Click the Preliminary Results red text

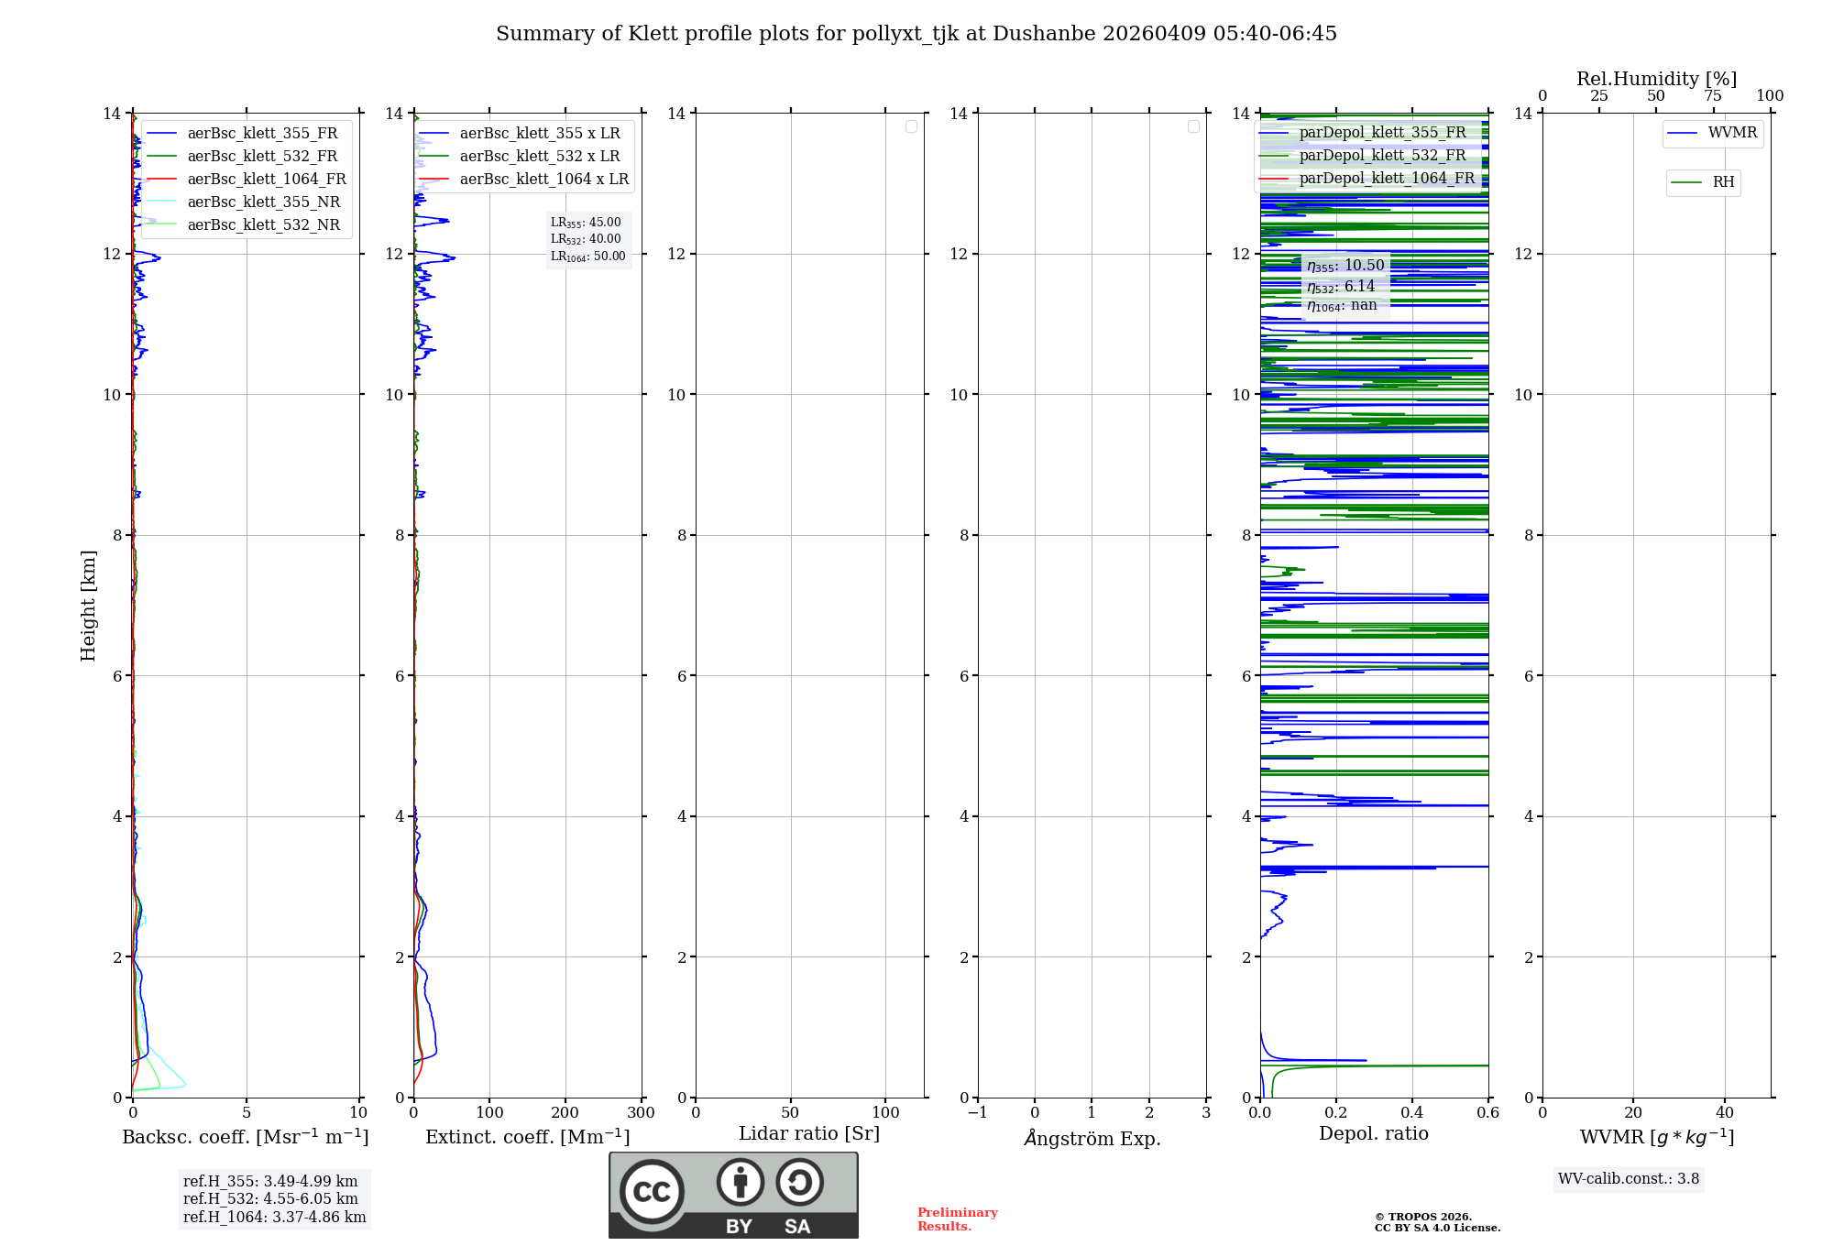957,1219
